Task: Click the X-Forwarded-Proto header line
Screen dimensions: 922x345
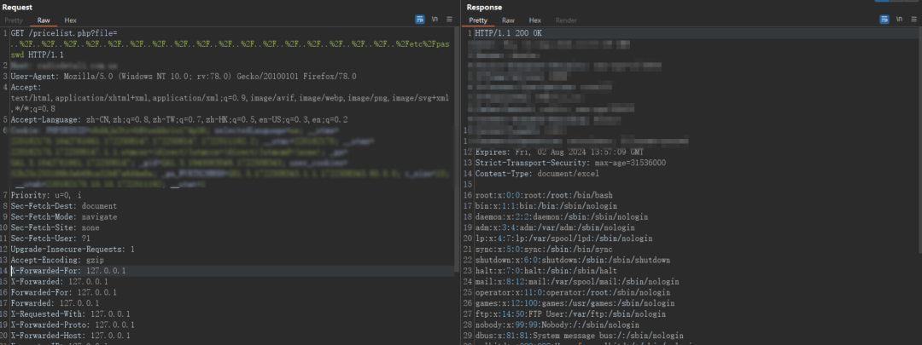Action: pyautogui.click(x=73, y=325)
